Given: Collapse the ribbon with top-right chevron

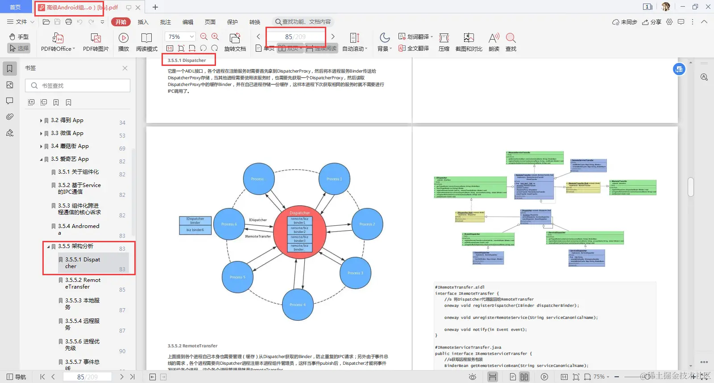Looking at the screenshot, I should (704, 21).
